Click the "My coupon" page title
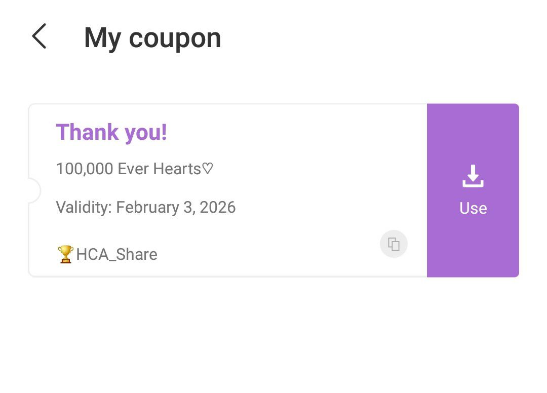547x393 pixels. click(x=152, y=38)
